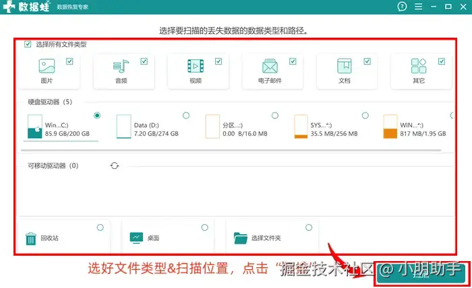Click the 视频 video type icon
This screenshot has height=288, width=472.
pyautogui.click(x=196, y=66)
